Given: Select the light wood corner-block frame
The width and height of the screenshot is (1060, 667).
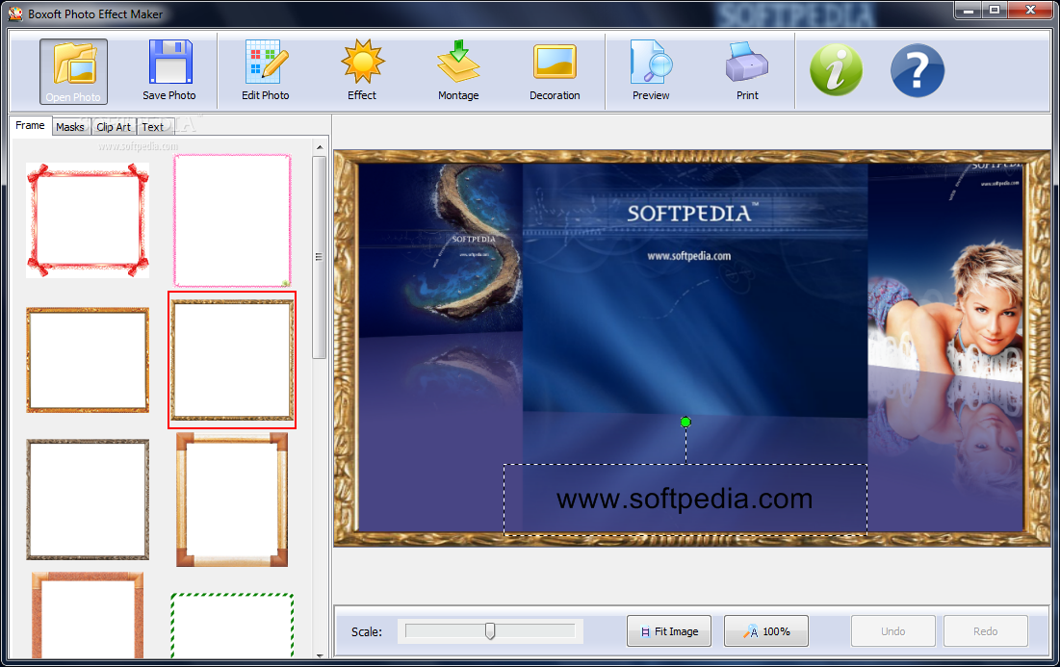Looking at the screenshot, I should (232, 500).
